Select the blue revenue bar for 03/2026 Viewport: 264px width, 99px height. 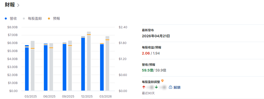click(102, 67)
